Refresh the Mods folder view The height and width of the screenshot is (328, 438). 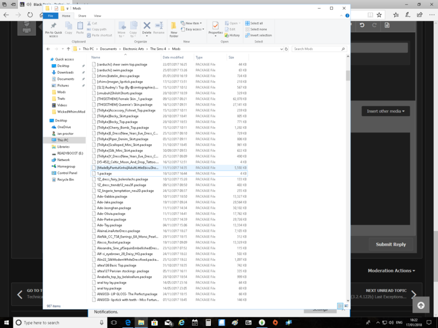(286, 49)
